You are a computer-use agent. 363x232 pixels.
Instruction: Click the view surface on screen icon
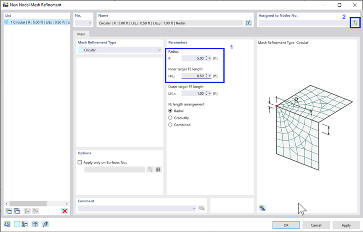pyautogui.click(x=35, y=224)
